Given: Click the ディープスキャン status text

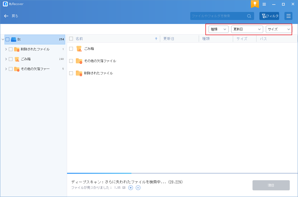Looking at the screenshot, I should 127,182.
